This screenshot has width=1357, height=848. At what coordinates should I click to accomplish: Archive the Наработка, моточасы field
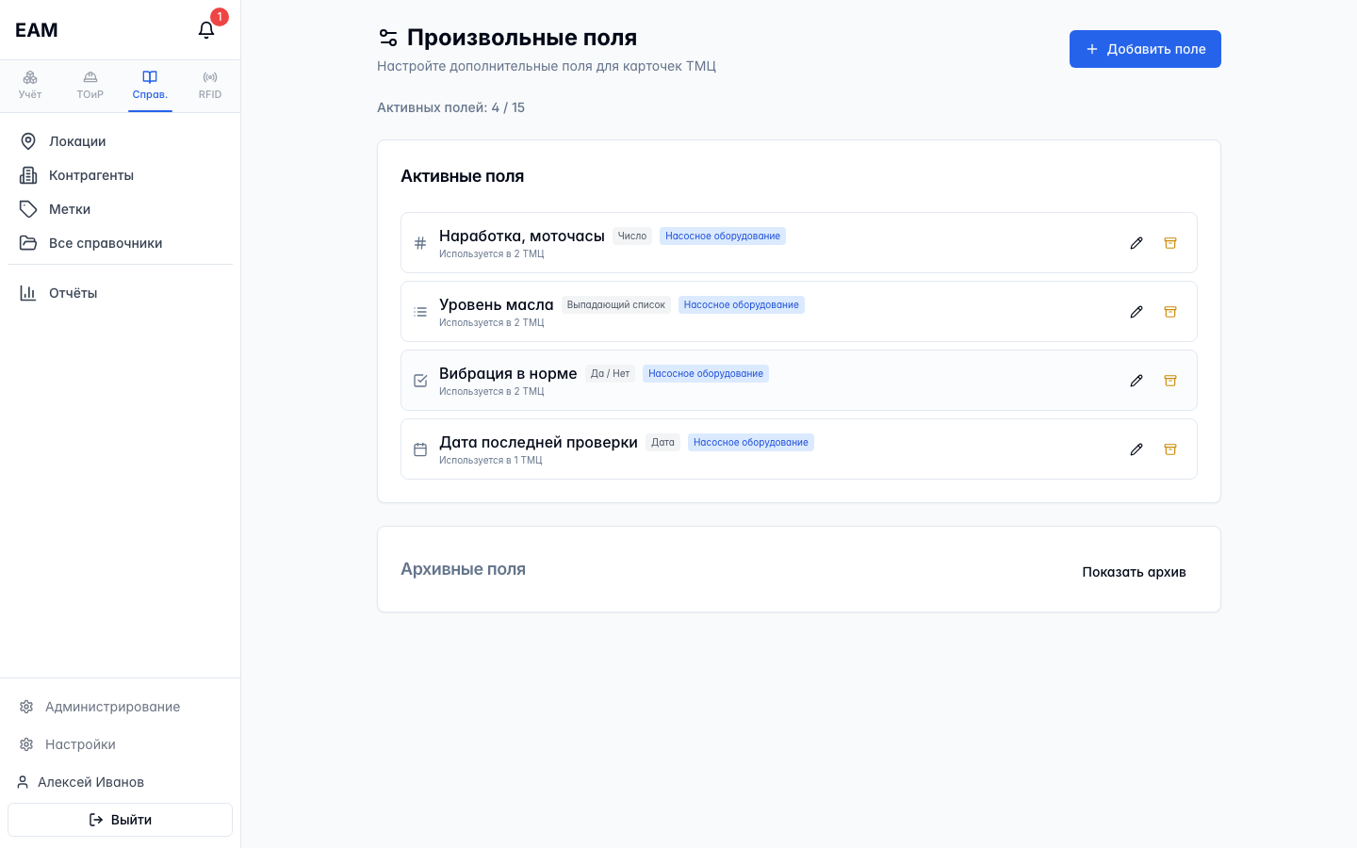pos(1170,243)
